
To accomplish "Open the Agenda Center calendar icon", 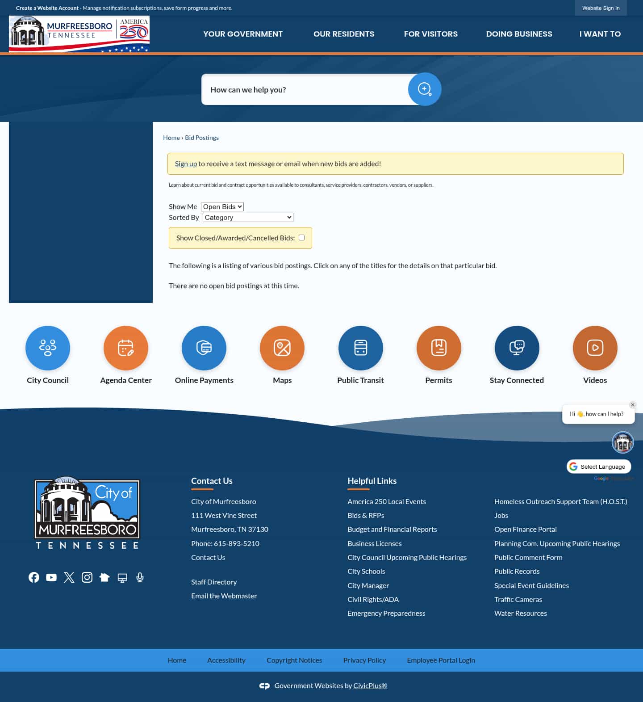I will (x=126, y=348).
